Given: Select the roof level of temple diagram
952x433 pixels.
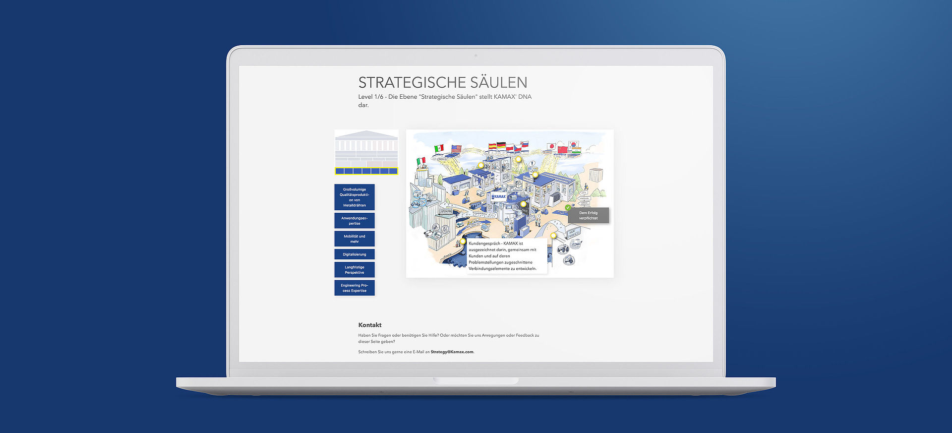Looking at the screenshot, I should 366,134.
